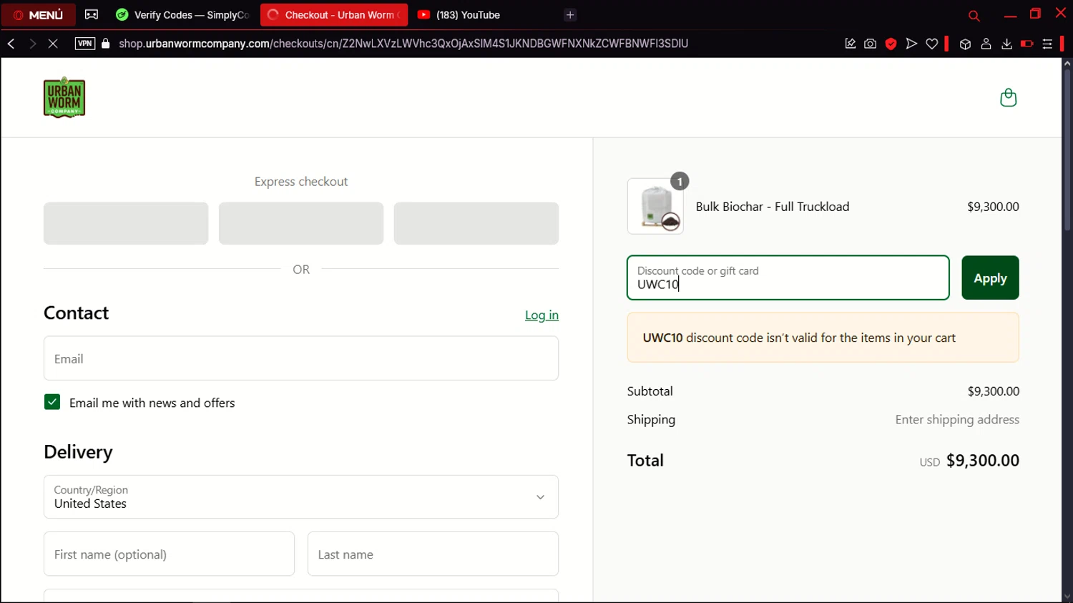The height and width of the screenshot is (603, 1073).
Task: Click the Urban Worm Company logo
Action: point(64,97)
